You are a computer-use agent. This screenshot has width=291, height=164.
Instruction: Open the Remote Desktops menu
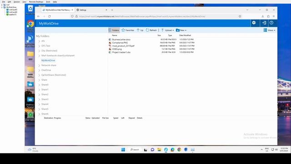tap(36, 2)
